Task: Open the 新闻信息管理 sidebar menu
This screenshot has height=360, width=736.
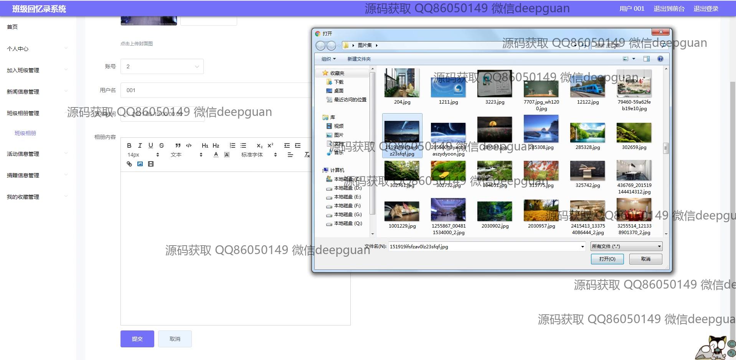Action: (23, 92)
